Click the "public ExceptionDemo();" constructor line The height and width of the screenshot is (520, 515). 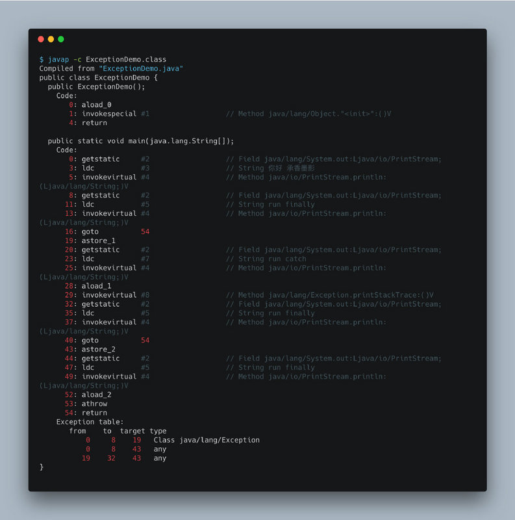point(96,86)
